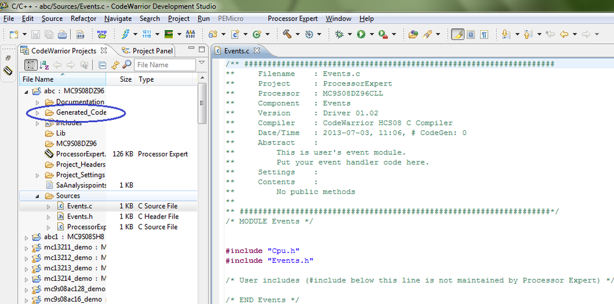Click the Debug bug icon
Image resolution: width=614 pixels, height=304 pixels.
pyautogui.click(x=339, y=34)
